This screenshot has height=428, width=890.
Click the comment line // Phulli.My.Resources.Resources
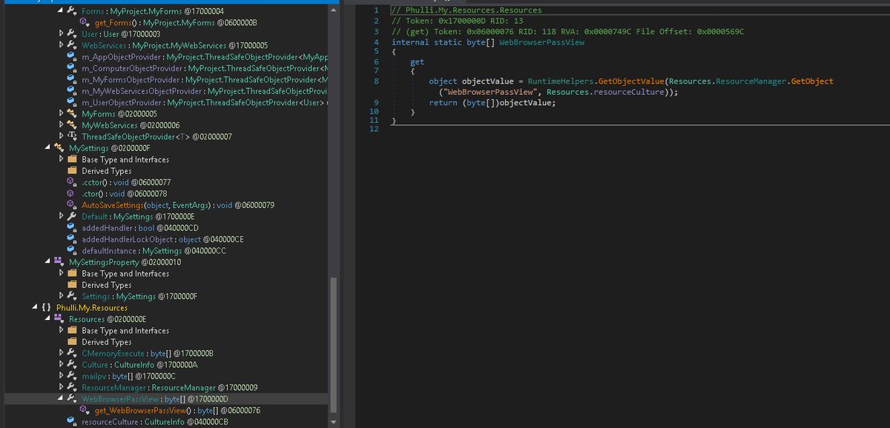467,10
